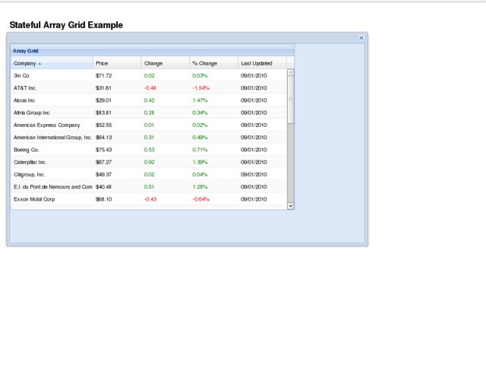Click the green change value 0.42

[x=149, y=100]
